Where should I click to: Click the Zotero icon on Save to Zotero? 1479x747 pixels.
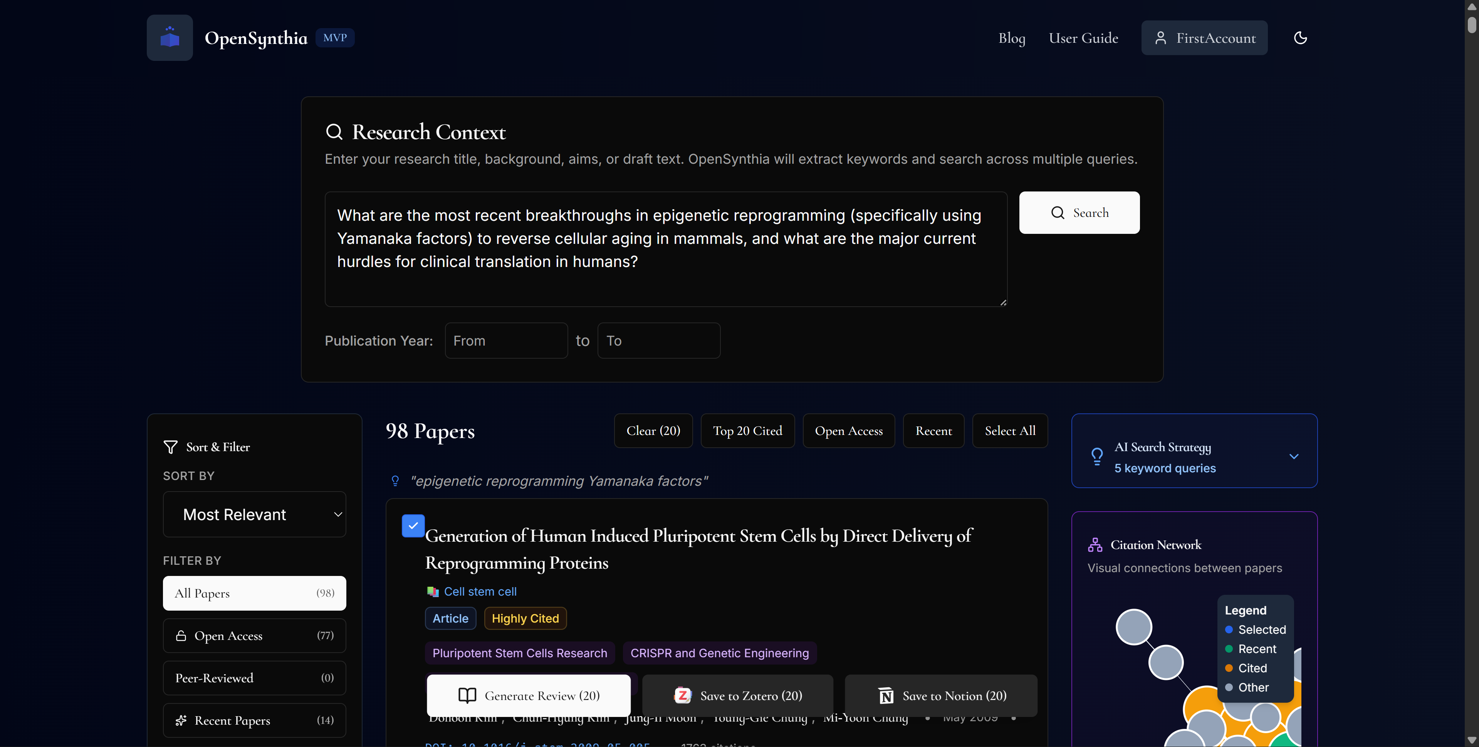coord(682,695)
